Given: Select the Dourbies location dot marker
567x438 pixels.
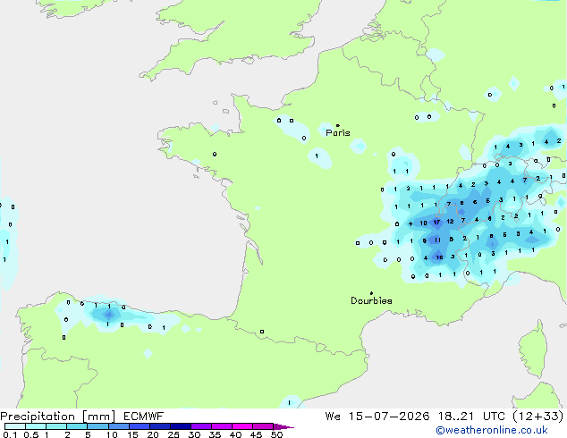Looking at the screenshot, I should point(371,293).
